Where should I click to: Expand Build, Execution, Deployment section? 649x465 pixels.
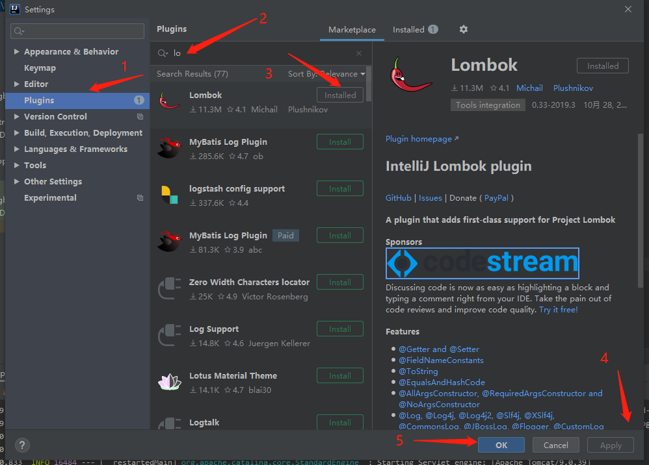[x=16, y=132]
